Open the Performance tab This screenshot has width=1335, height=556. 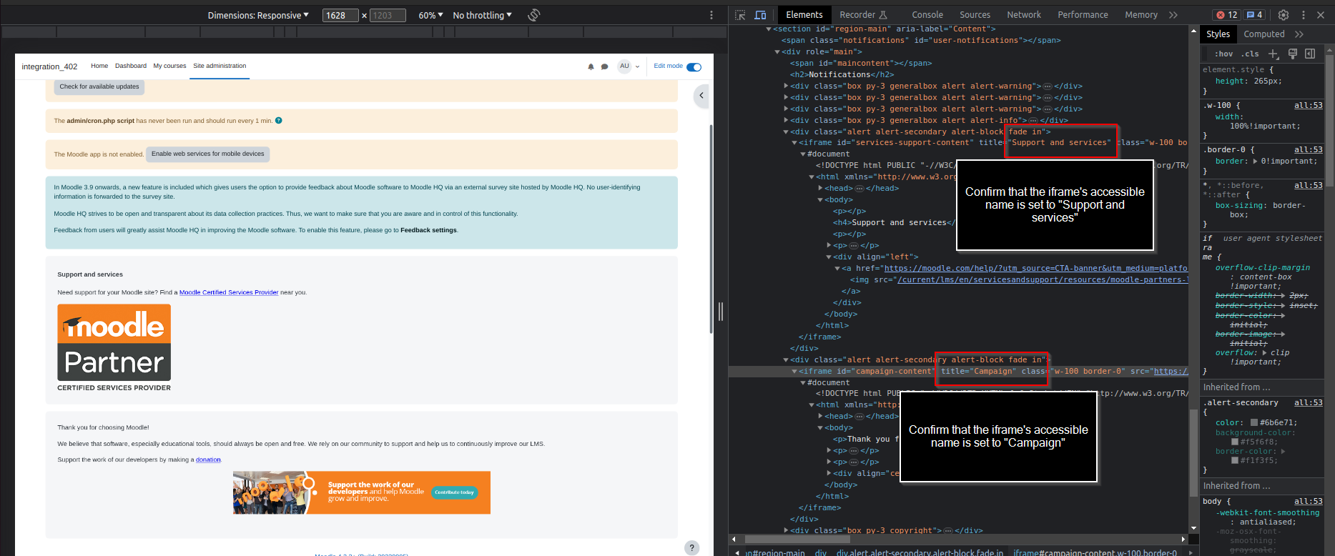click(1083, 15)
